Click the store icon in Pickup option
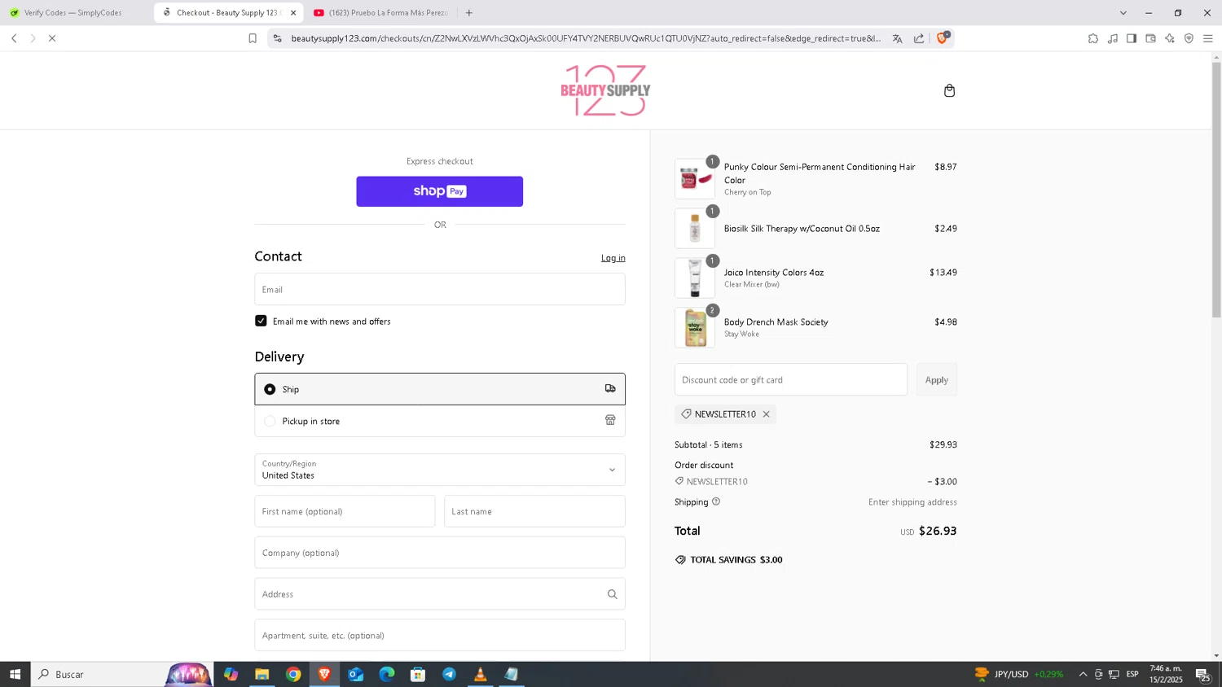 [x=610, y=420]
